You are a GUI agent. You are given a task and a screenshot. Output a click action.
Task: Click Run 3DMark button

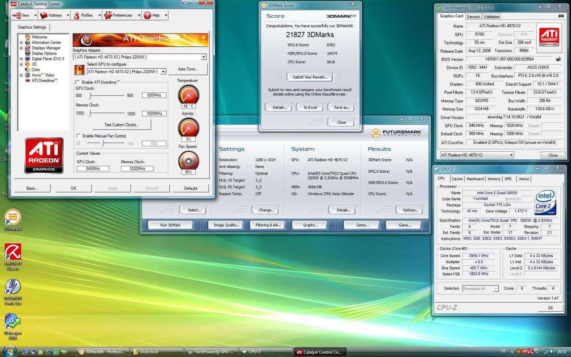pyautogui.click(x=170, y=225)
